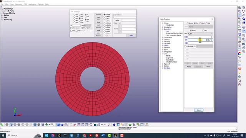Open the View menu
The height and width of the screenshot is (138, 246).
pyautogui.click(x=12, y=4)
